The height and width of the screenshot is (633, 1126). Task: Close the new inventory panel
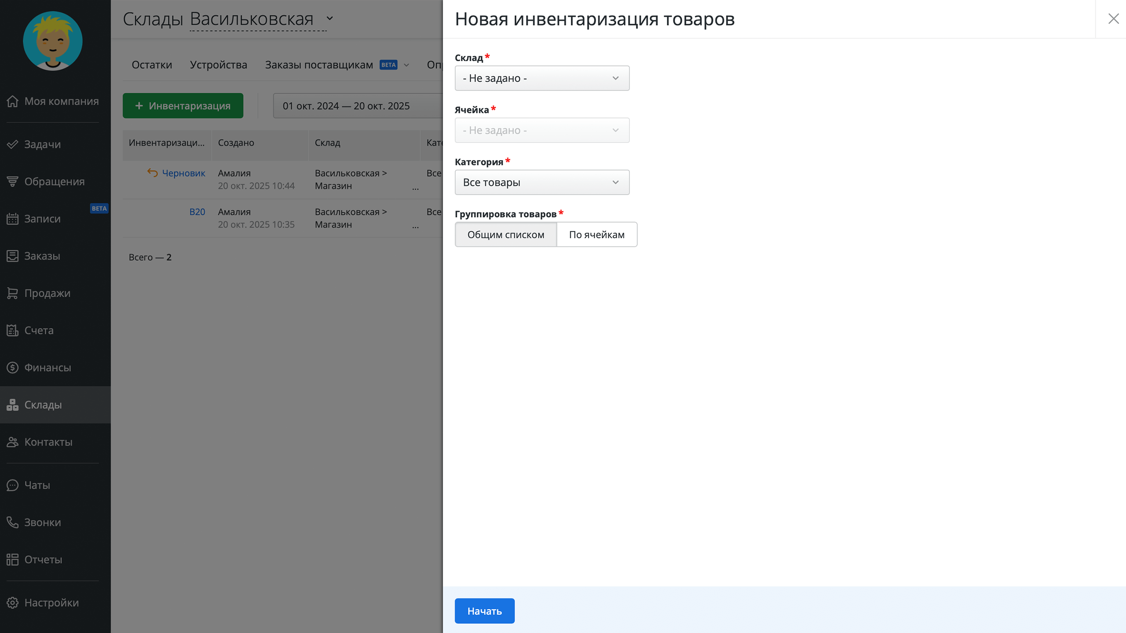pos(1113,19)
